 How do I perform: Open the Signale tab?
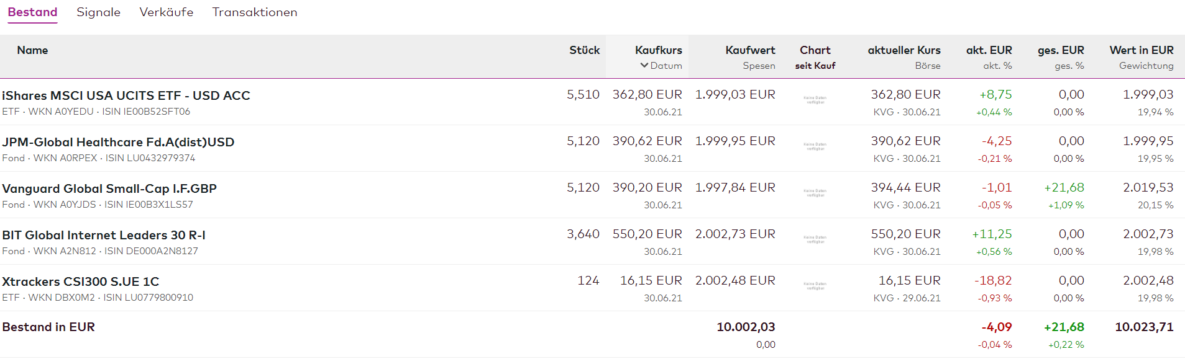pyautogui.click(x=98, y=12)
